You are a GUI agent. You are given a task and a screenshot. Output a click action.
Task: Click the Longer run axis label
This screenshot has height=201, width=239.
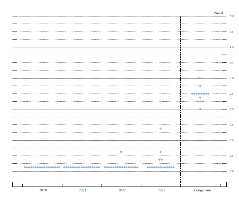pyautogui.click(x=202, y=190)
